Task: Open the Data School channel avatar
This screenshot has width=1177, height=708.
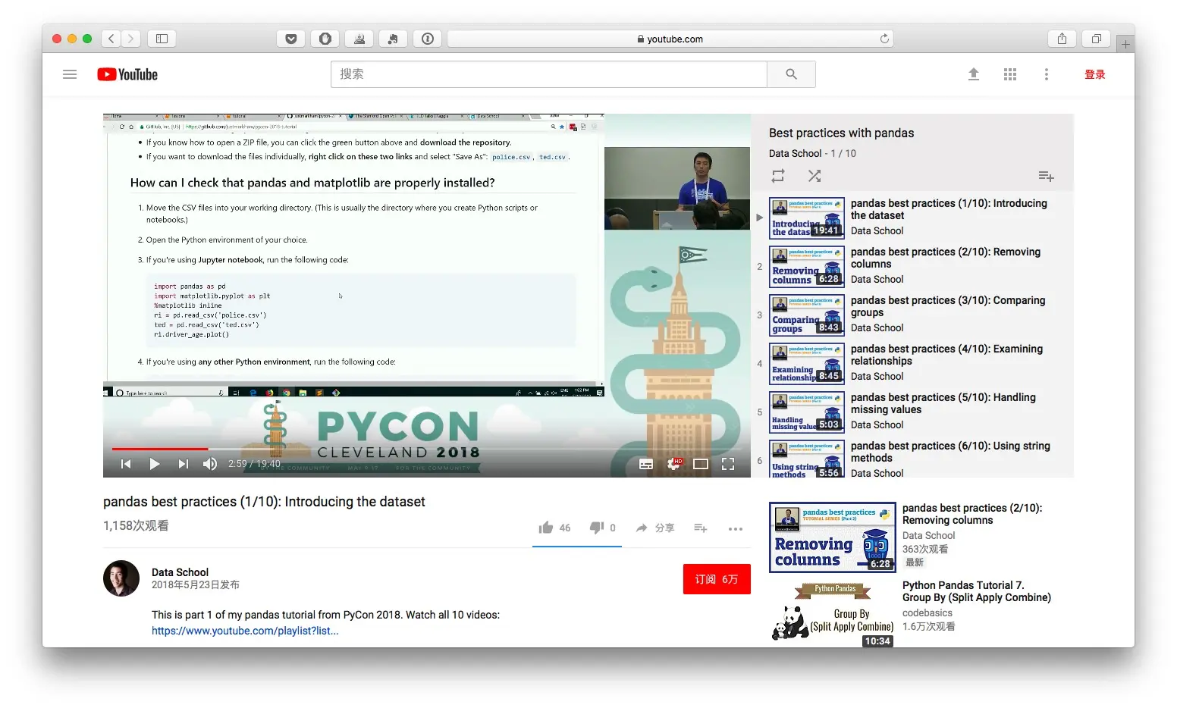Action: point(121,578)
